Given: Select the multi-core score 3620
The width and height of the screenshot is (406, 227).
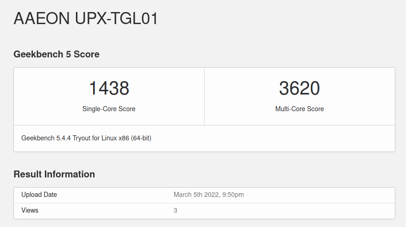Looking at the screenshot, I should click(x=300, y=88).
